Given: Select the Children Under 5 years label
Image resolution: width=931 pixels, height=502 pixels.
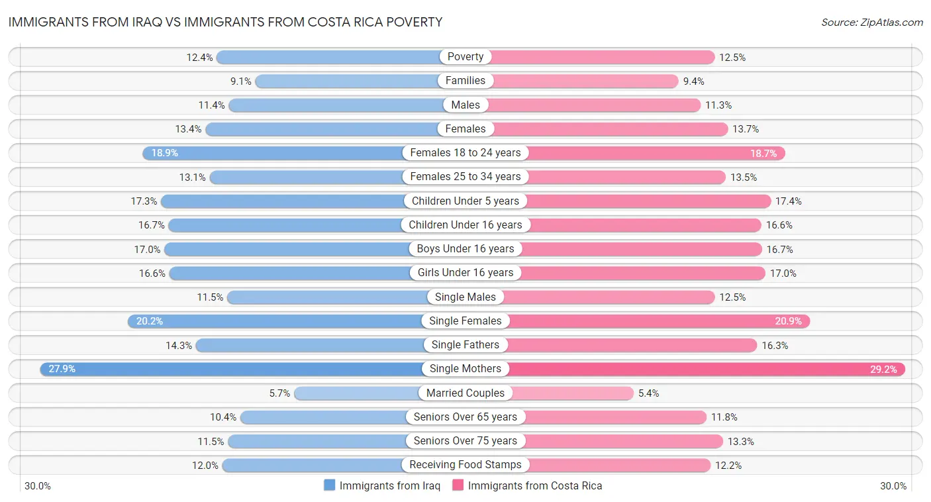Looking at the screenshot, I should point(465,201).
